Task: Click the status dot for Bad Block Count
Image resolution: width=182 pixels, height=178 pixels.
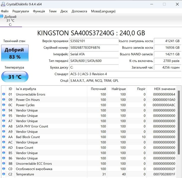Action: [x=4, y=137]
